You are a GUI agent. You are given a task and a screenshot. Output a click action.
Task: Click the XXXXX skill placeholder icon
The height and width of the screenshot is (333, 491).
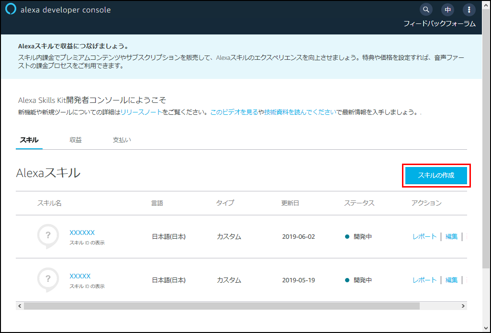pos(48,279)
